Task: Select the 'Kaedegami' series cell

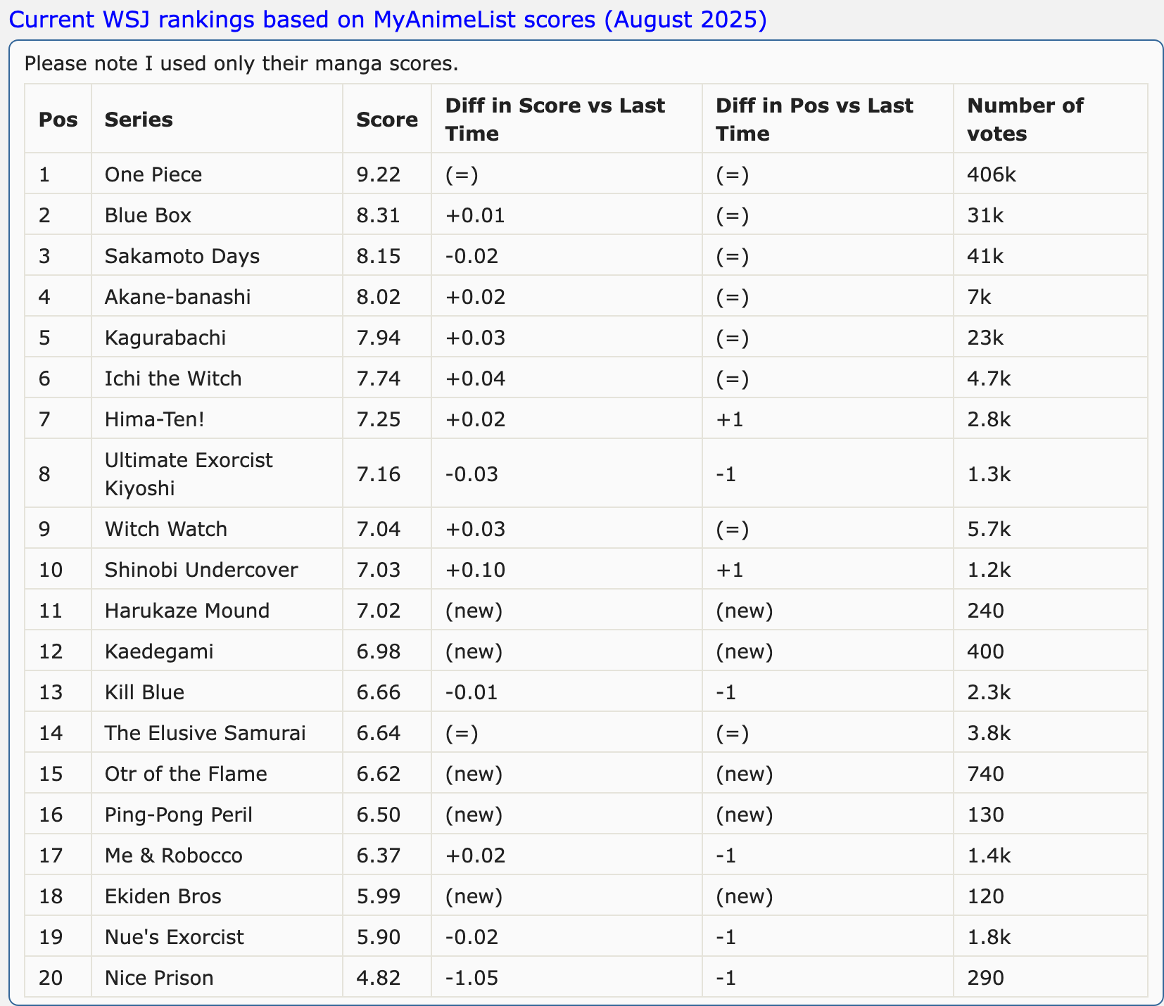Action: coord(217,651)
